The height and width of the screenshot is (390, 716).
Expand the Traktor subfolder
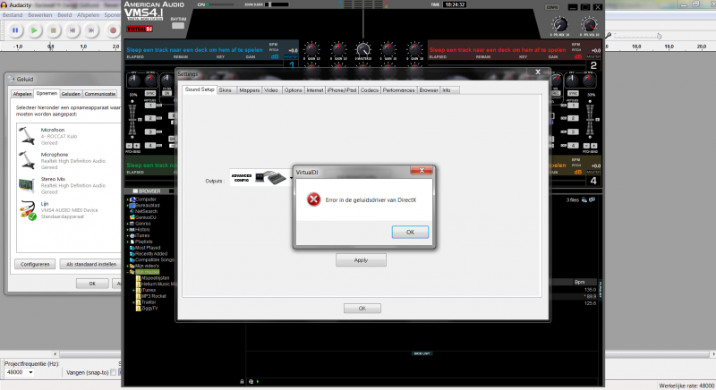pyautogui.click(x=133, y=302)
